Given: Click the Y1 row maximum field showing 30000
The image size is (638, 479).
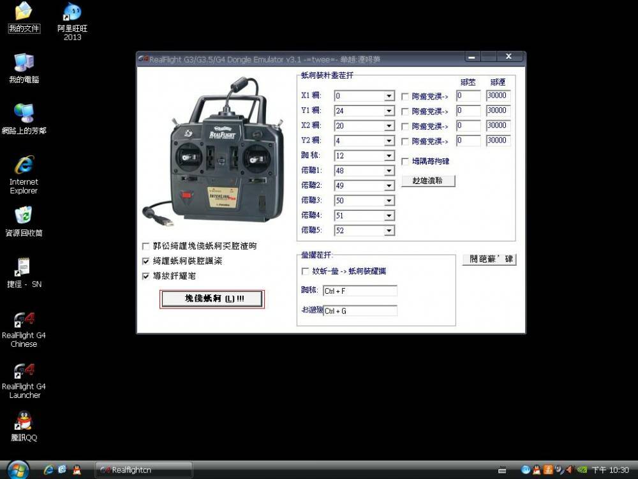Looking at the screenshot, I should (498, 110).
